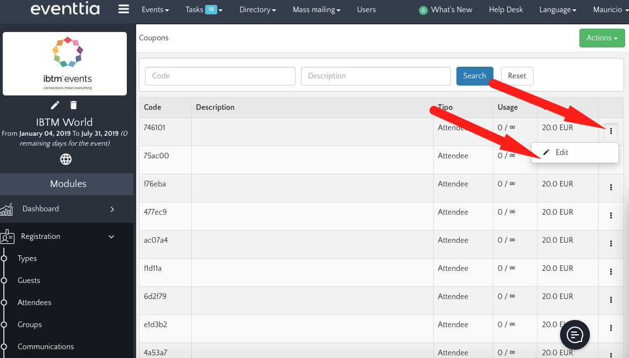Select the Registration badge icon in sidebar
The height and width of the screenshot is (358, 629).
8,237
